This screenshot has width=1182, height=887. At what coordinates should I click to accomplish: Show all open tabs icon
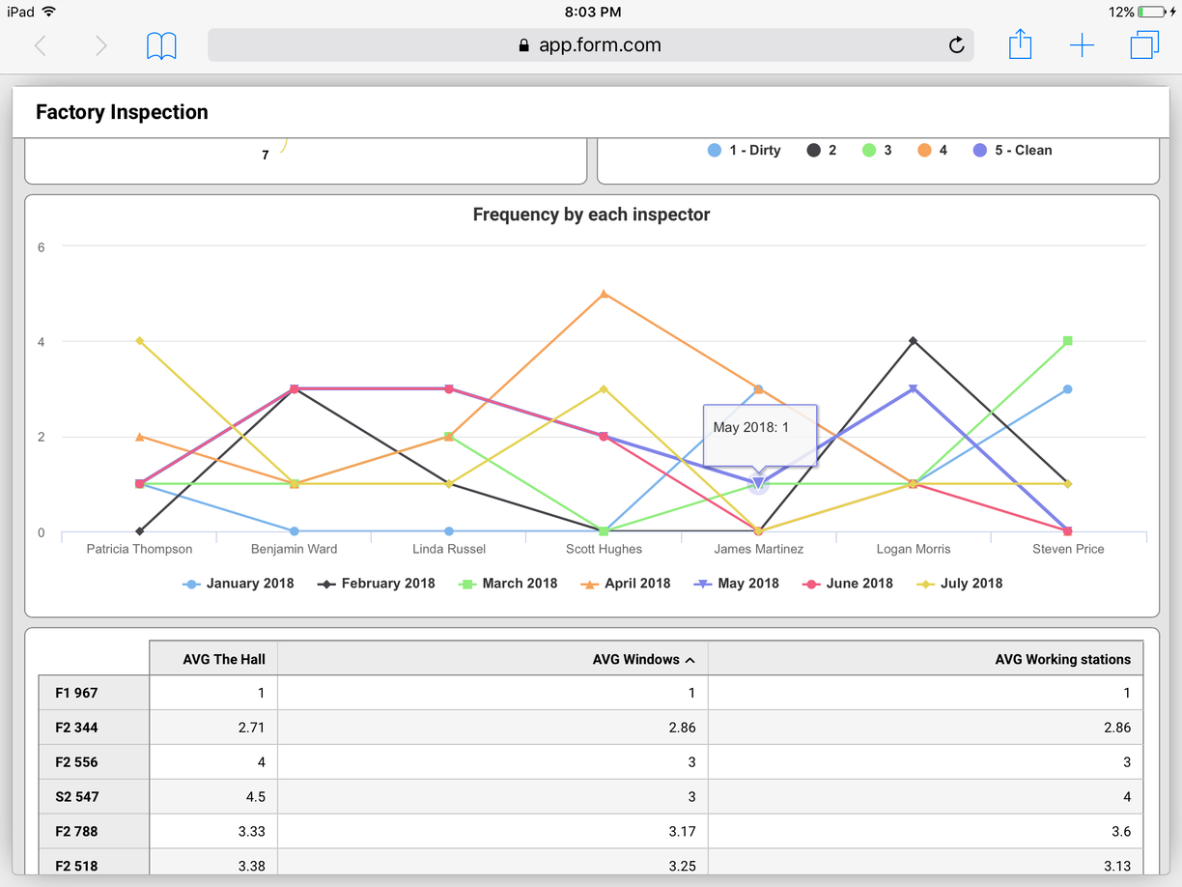(x=1144, y=45)
